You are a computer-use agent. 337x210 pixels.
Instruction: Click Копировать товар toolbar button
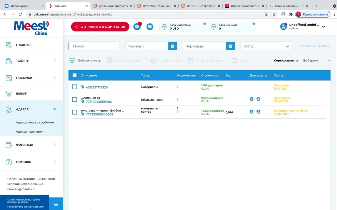pyautogui.click(x=166, y=60)
